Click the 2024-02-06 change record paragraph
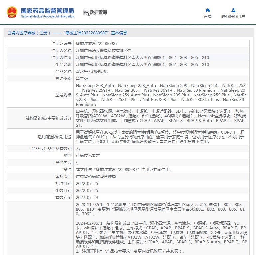256x255 pixels. 161,235
